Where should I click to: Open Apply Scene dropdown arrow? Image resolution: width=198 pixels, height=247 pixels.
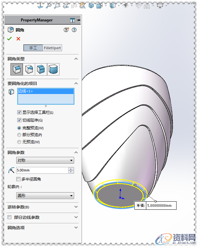pyautogui.click(x=153, y=6)
